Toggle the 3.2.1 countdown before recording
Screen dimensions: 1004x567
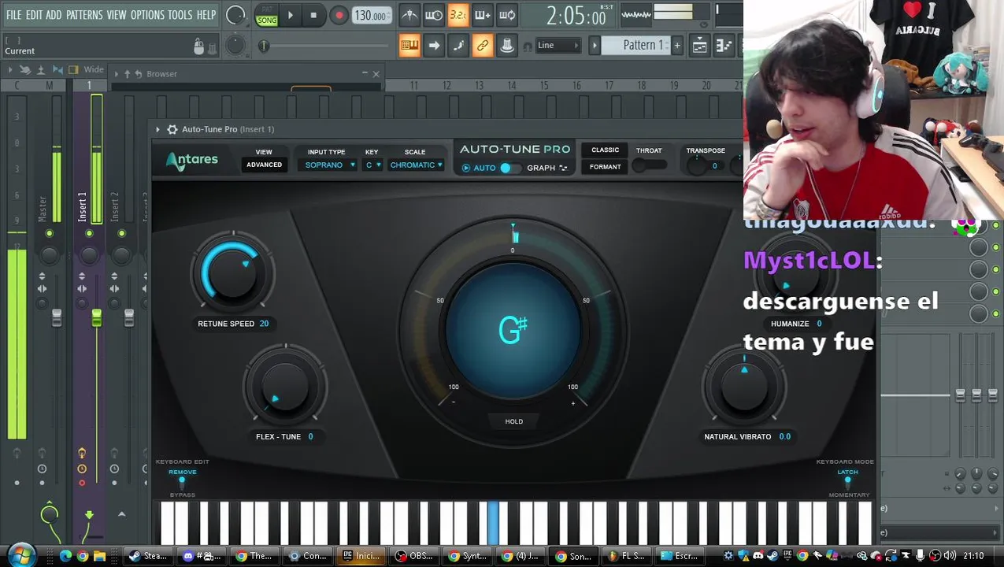click(458, 15)
